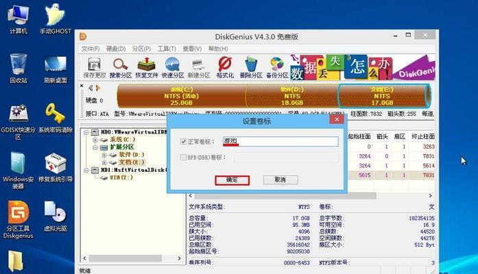The height and width of the screenshot is (274, 478).
Task: Open the View (查看) menu
Action: point(192,49)
